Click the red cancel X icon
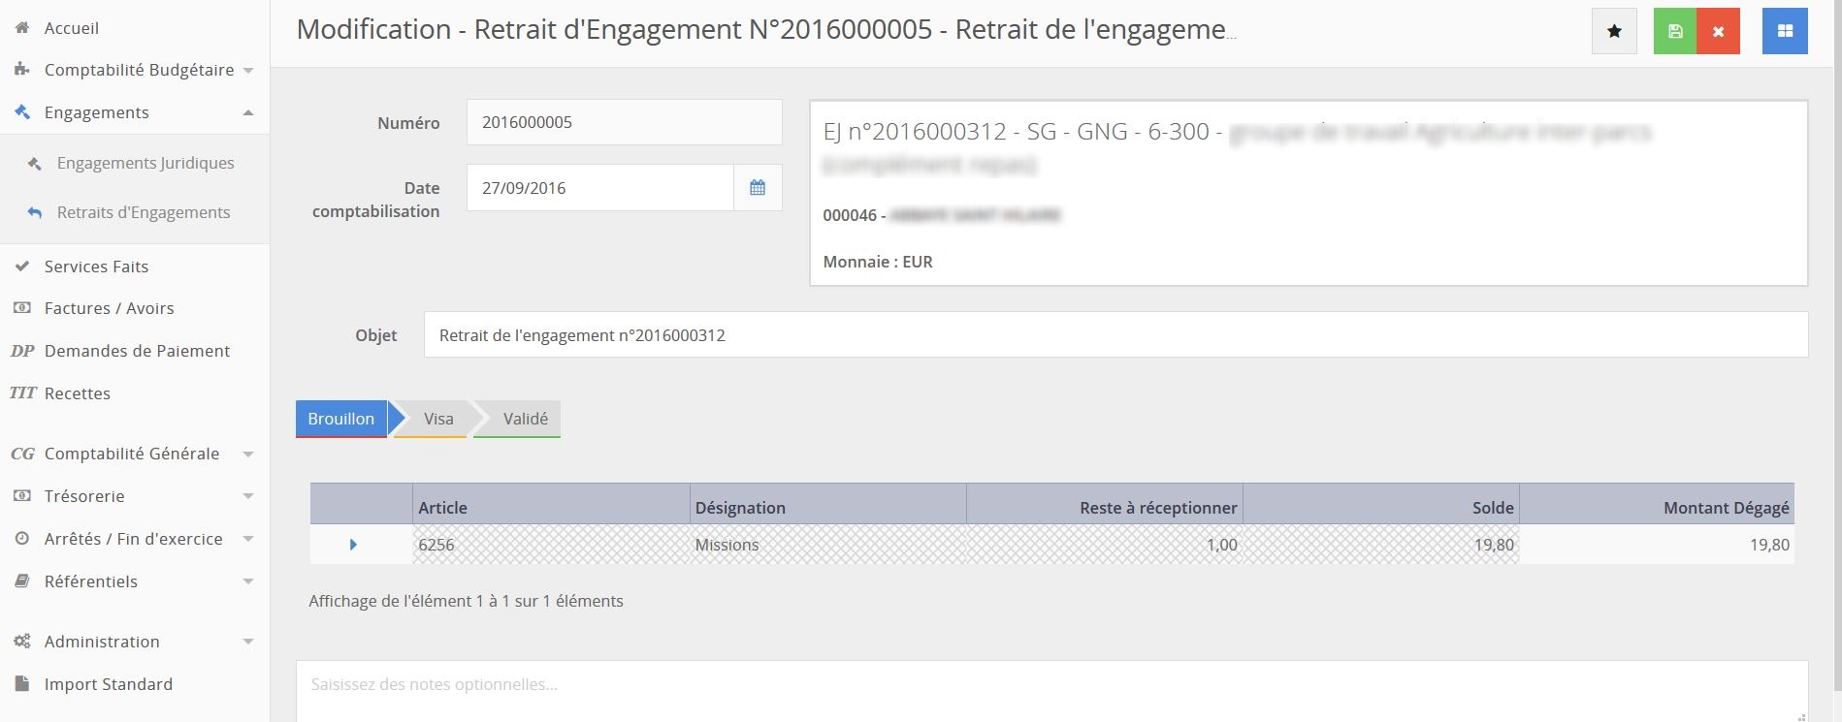The height and width of the screenshot is (722, 1842). click(x=1718, y=32)
